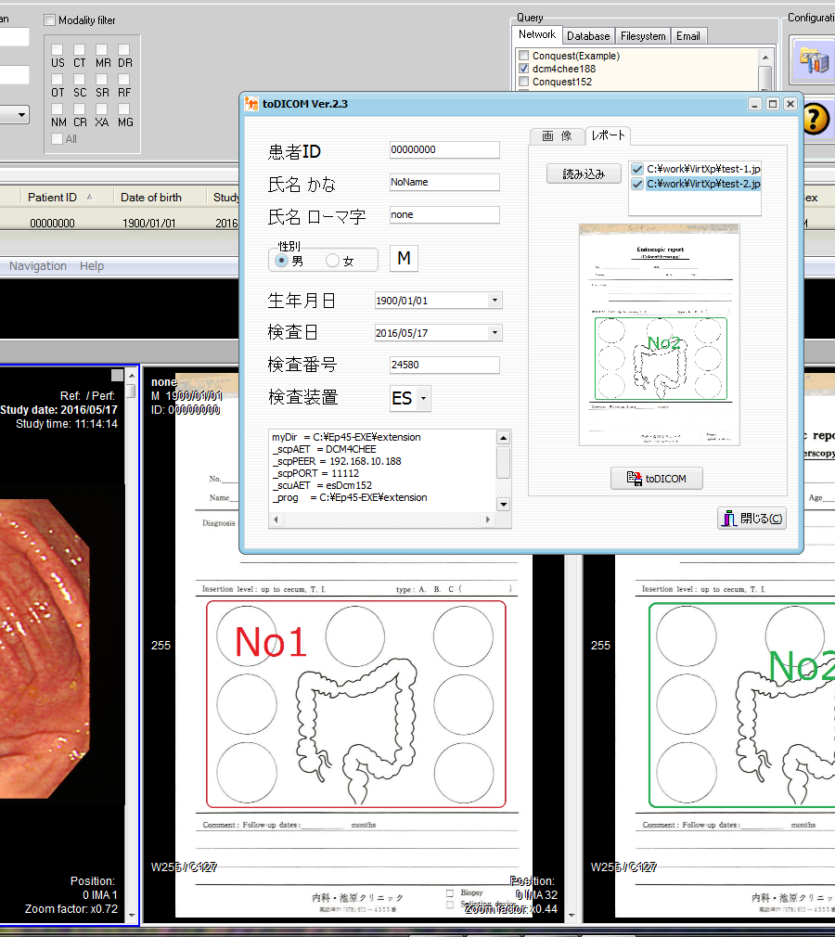
Task: Click the 読み込み load button
Action: (584, 173)
